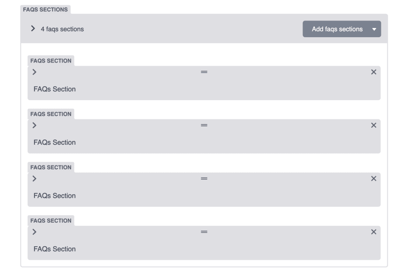Remove the second FAQs Section block

click(373, 126)
